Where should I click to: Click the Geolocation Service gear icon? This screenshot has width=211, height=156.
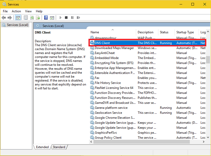click(92, 113)
